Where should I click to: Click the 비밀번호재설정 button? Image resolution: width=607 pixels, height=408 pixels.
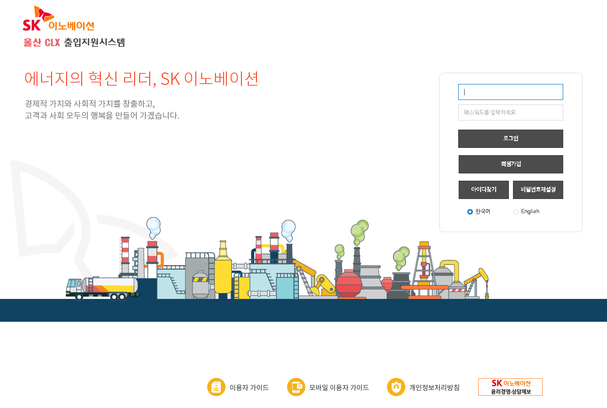coord(538,190)
